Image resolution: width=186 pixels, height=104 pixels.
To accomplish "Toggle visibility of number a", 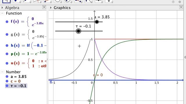I will pos(7,77).
